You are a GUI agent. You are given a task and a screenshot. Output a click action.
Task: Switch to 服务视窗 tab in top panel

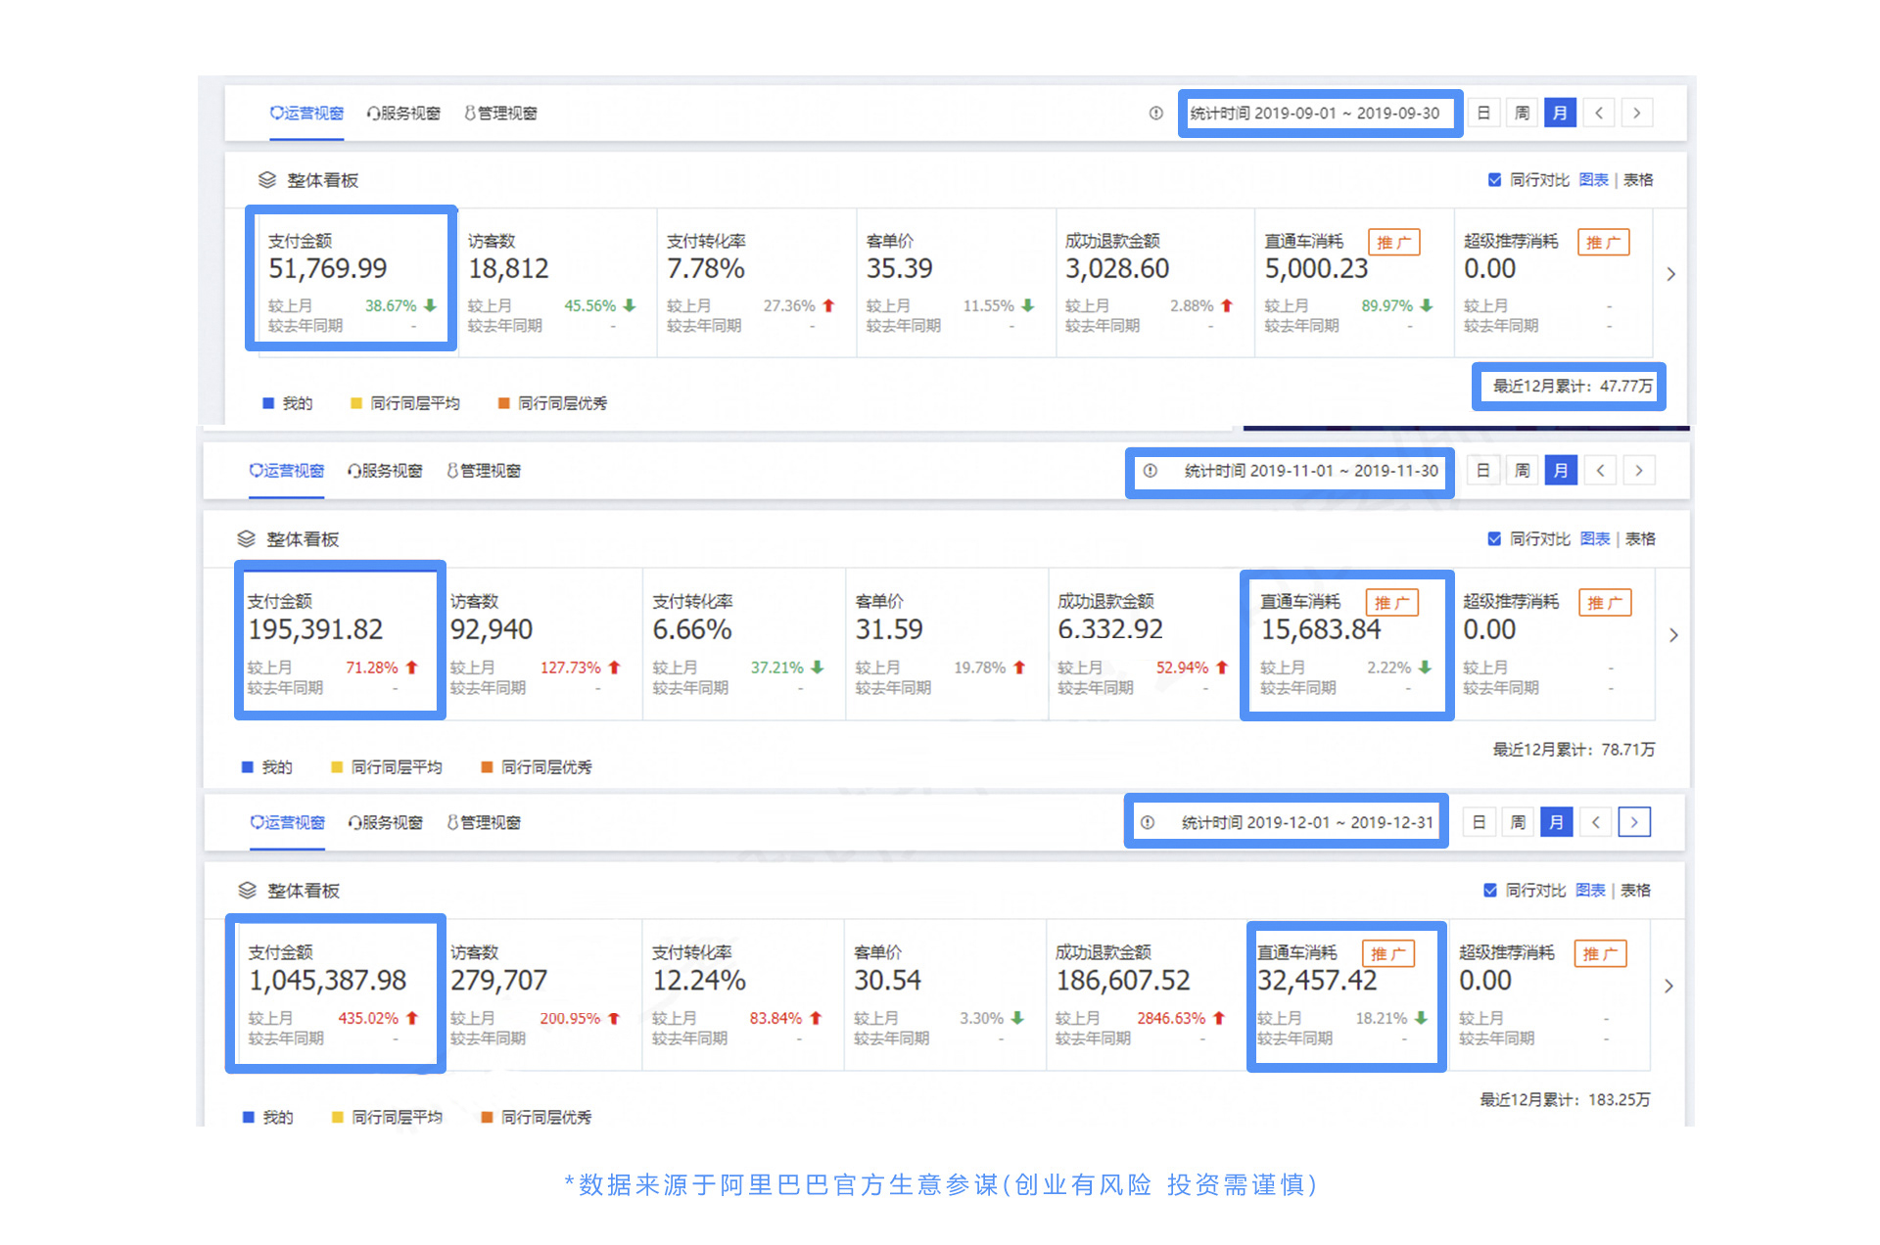tap(403, 114)
